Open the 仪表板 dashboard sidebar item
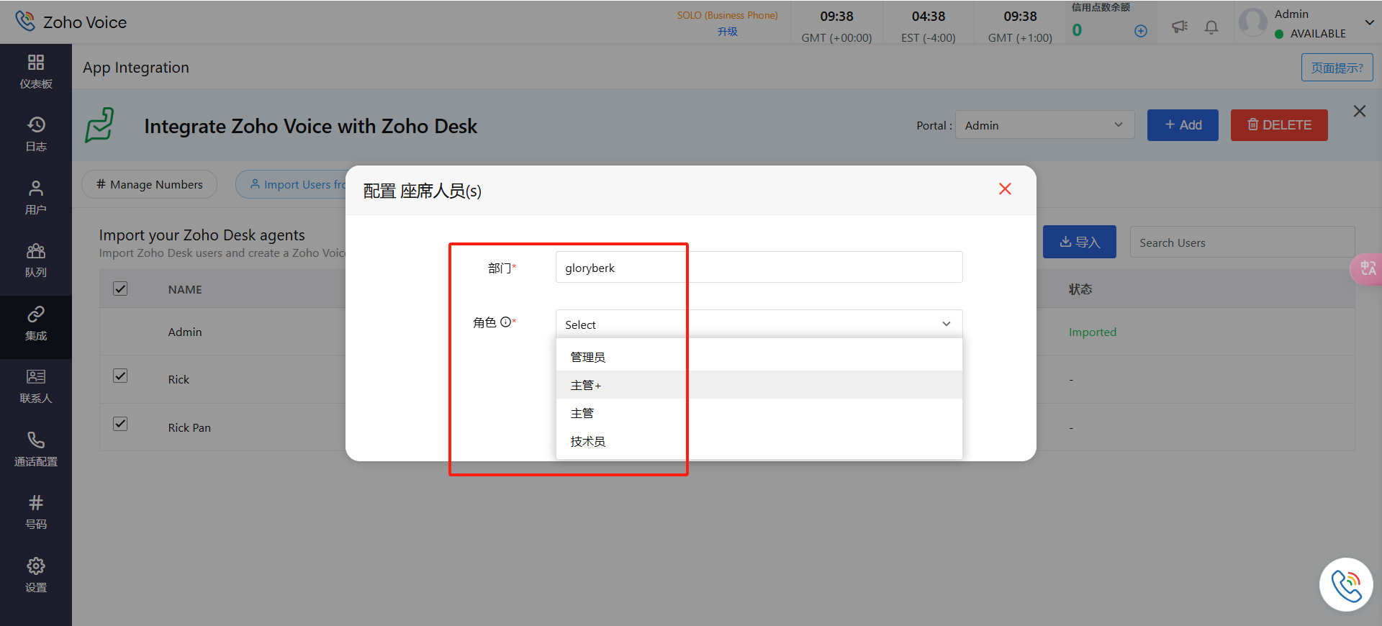 click(36, 72)
